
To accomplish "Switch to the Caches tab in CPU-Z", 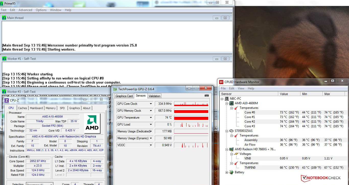I will pos(22,108).
